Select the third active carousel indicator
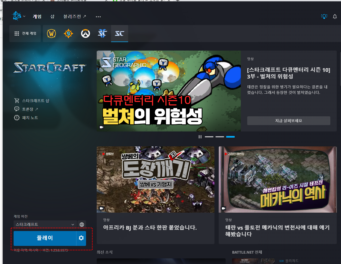 coord(230,137)
